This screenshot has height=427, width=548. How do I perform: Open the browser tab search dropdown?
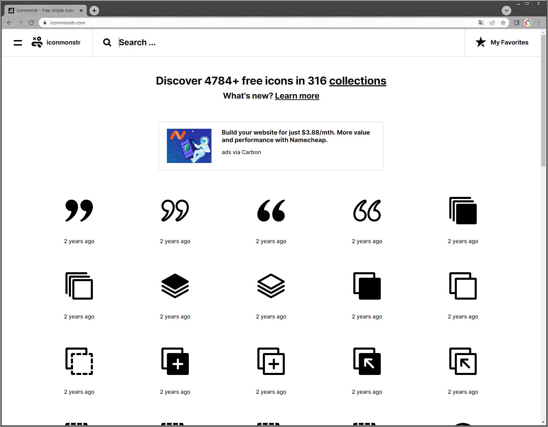click(x=506, y=11)
